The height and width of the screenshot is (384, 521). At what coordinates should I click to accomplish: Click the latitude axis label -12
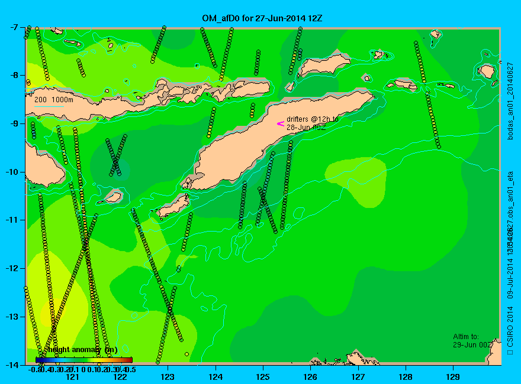pyautogui.click(x=13, y=268)
